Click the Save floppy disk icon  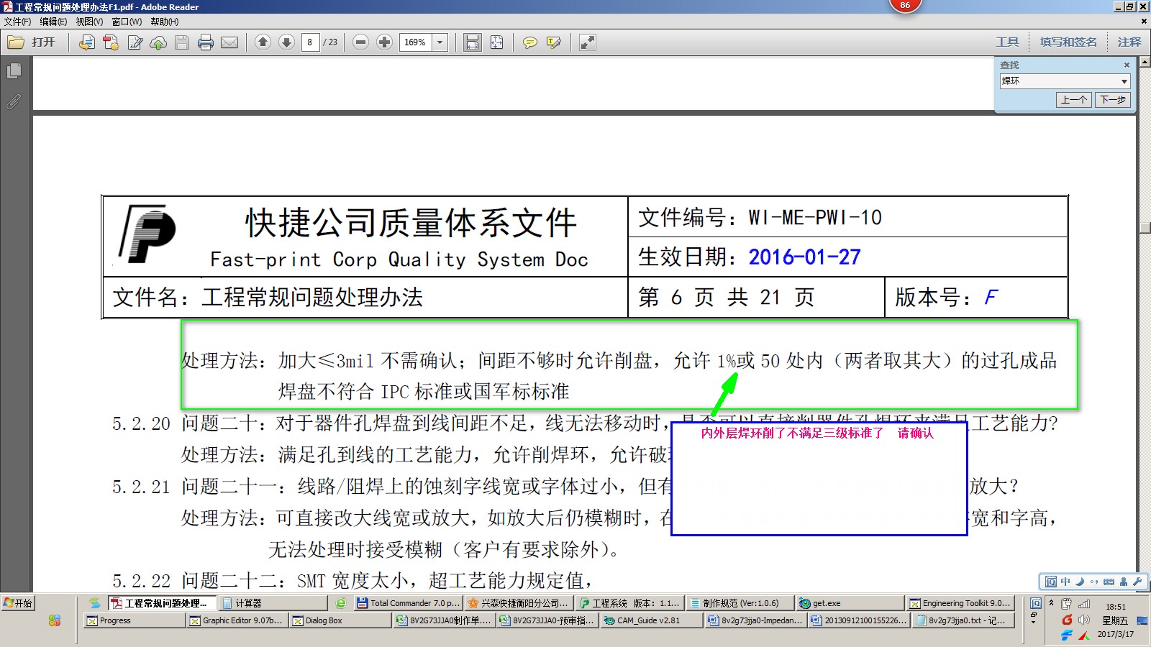[x=182, y=42]
